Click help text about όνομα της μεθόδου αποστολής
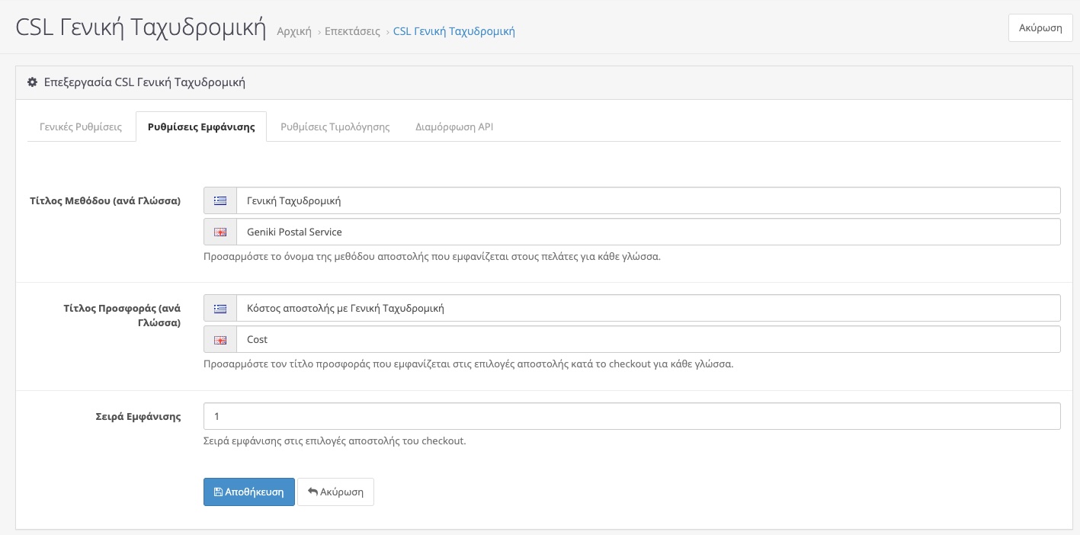The height and width of the screenshot is (535, 1080). pos(432,257)
